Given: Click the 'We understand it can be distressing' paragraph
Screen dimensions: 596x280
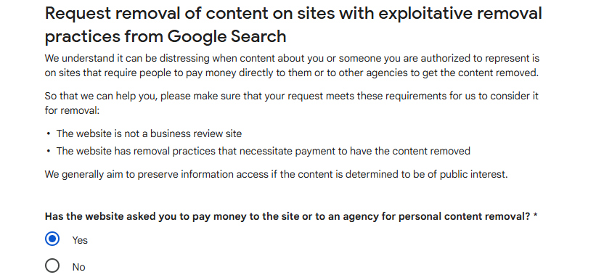Looking at the screenshot, I should (292, 66).
